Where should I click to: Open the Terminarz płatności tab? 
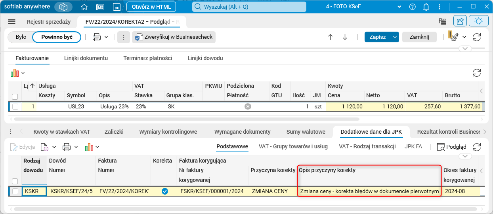[x=148, y=58]
